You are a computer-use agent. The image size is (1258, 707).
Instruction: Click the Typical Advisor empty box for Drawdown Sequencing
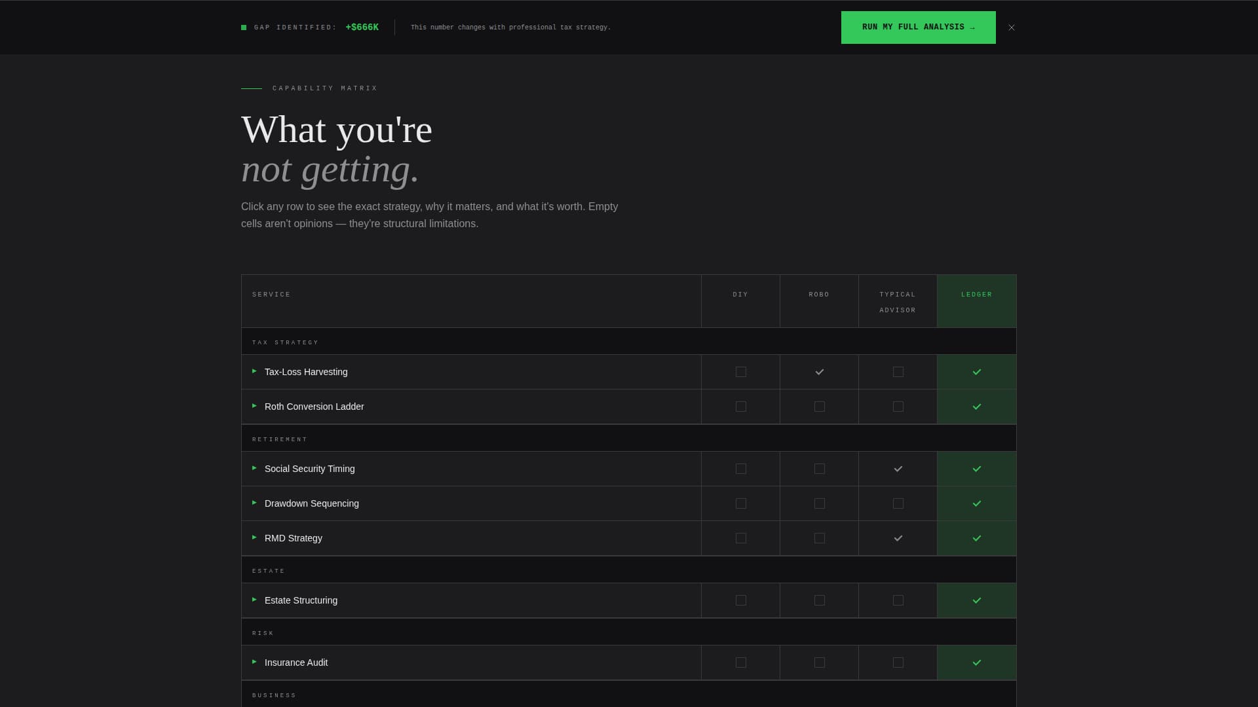(898, 503)
